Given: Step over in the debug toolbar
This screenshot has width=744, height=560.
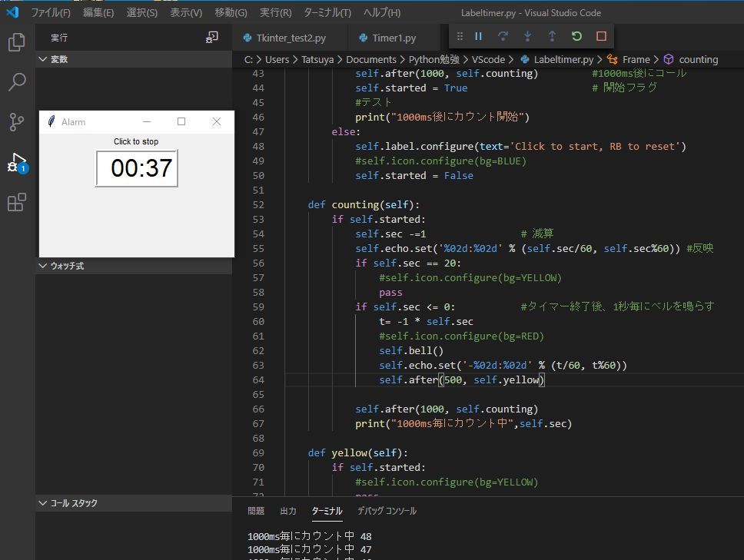Looking at the screenshot, I should coord(503,36).
